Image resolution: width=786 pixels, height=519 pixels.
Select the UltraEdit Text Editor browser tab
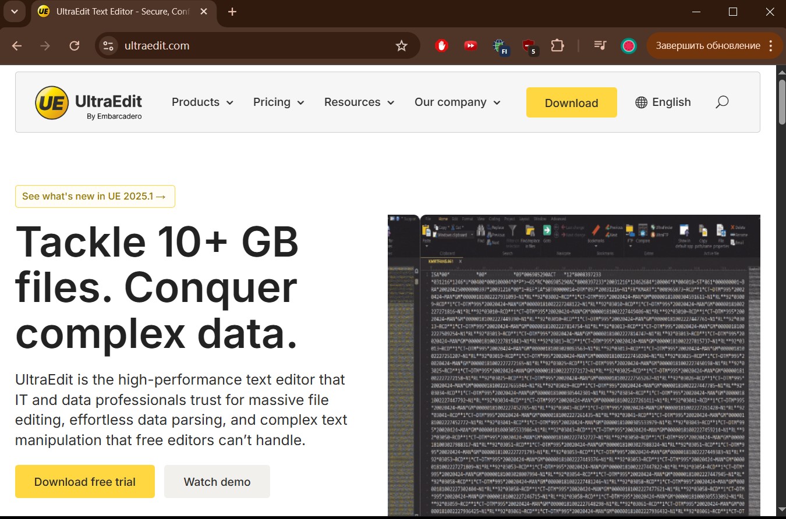click(x=122, y=12)
